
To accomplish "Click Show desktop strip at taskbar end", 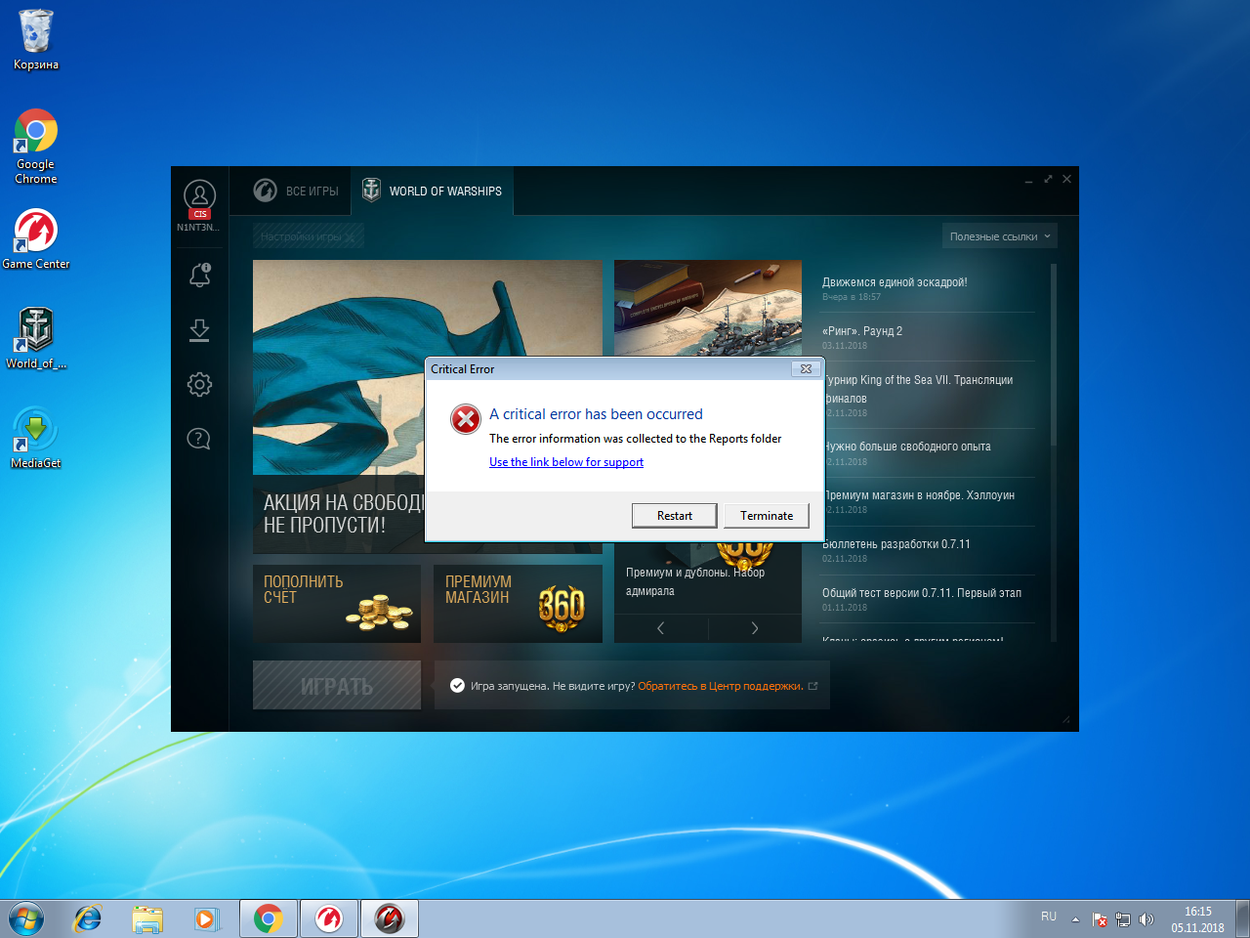I will click(1242, 918).
